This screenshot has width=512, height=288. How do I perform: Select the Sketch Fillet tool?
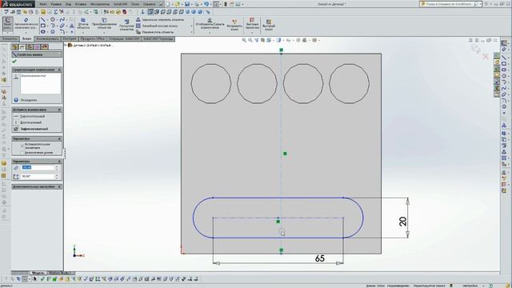pyautogui.click(x=62, y=32)
